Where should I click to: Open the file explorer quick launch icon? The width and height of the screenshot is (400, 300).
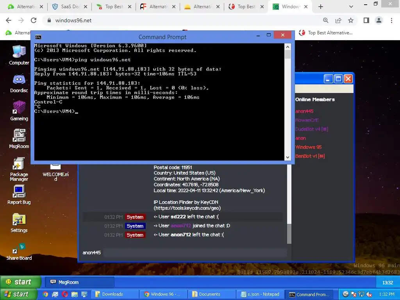[x=75, y=295]
